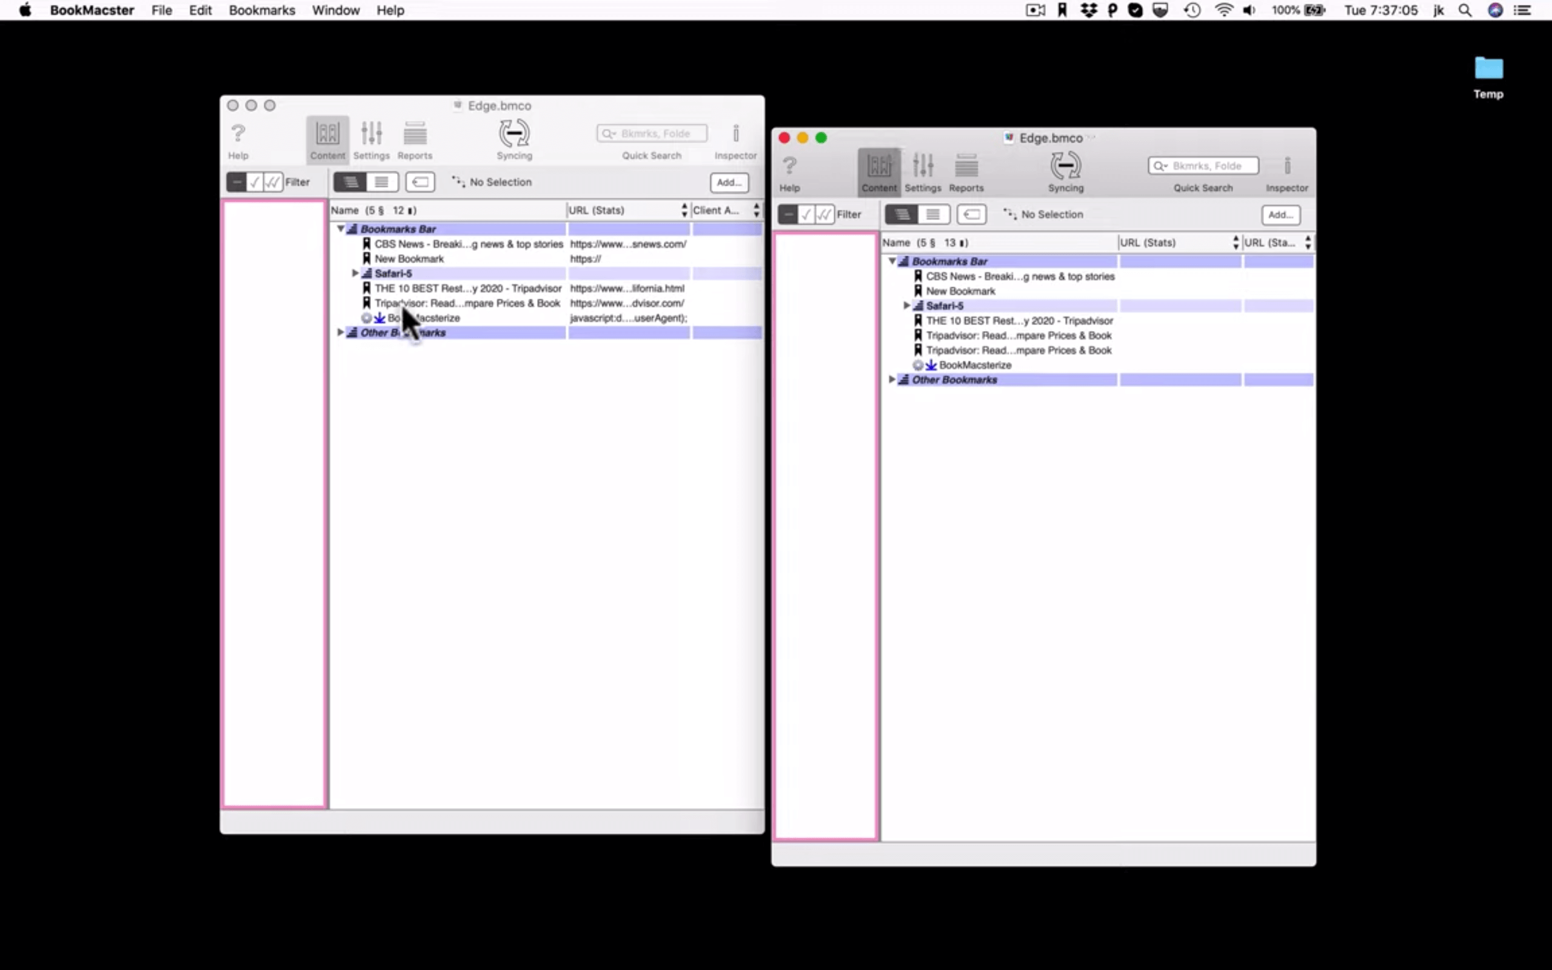This screenshot has width=1552, height=970.
Task: Switch to outline view in right window
Action: tap(901, 214)
